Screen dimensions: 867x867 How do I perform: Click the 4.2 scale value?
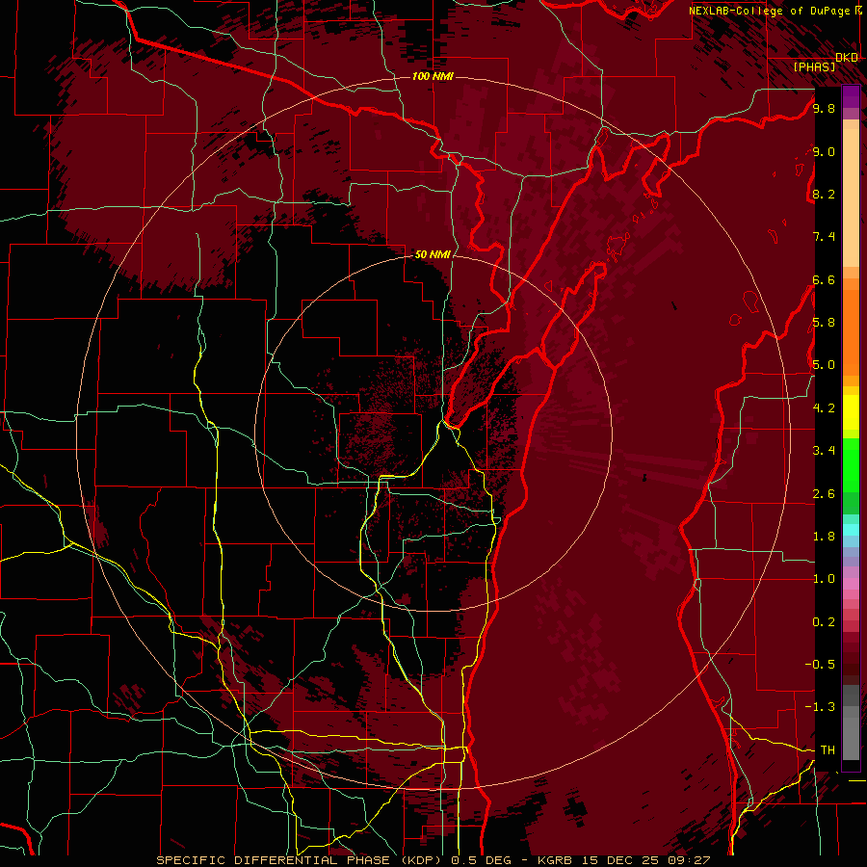click(824, 408)
